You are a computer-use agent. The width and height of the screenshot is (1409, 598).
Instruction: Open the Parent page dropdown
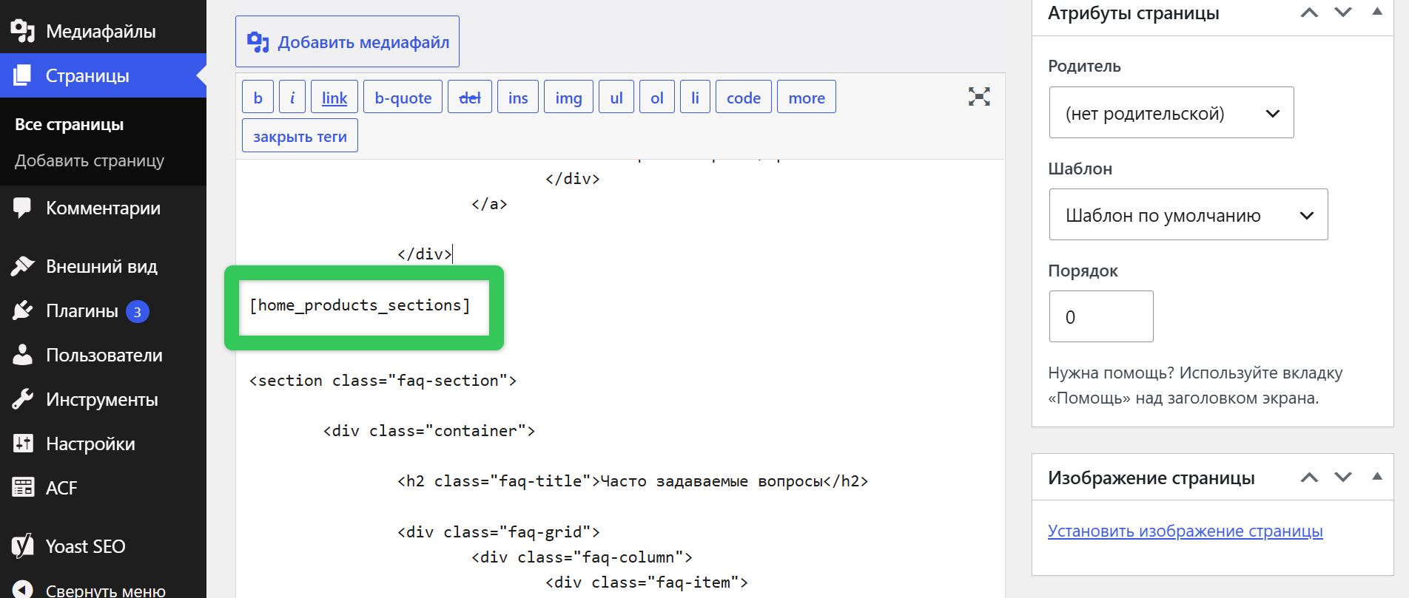tap(1171, 112)
